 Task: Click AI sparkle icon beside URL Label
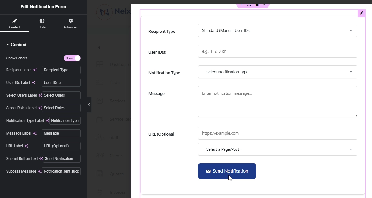point(26,146)
